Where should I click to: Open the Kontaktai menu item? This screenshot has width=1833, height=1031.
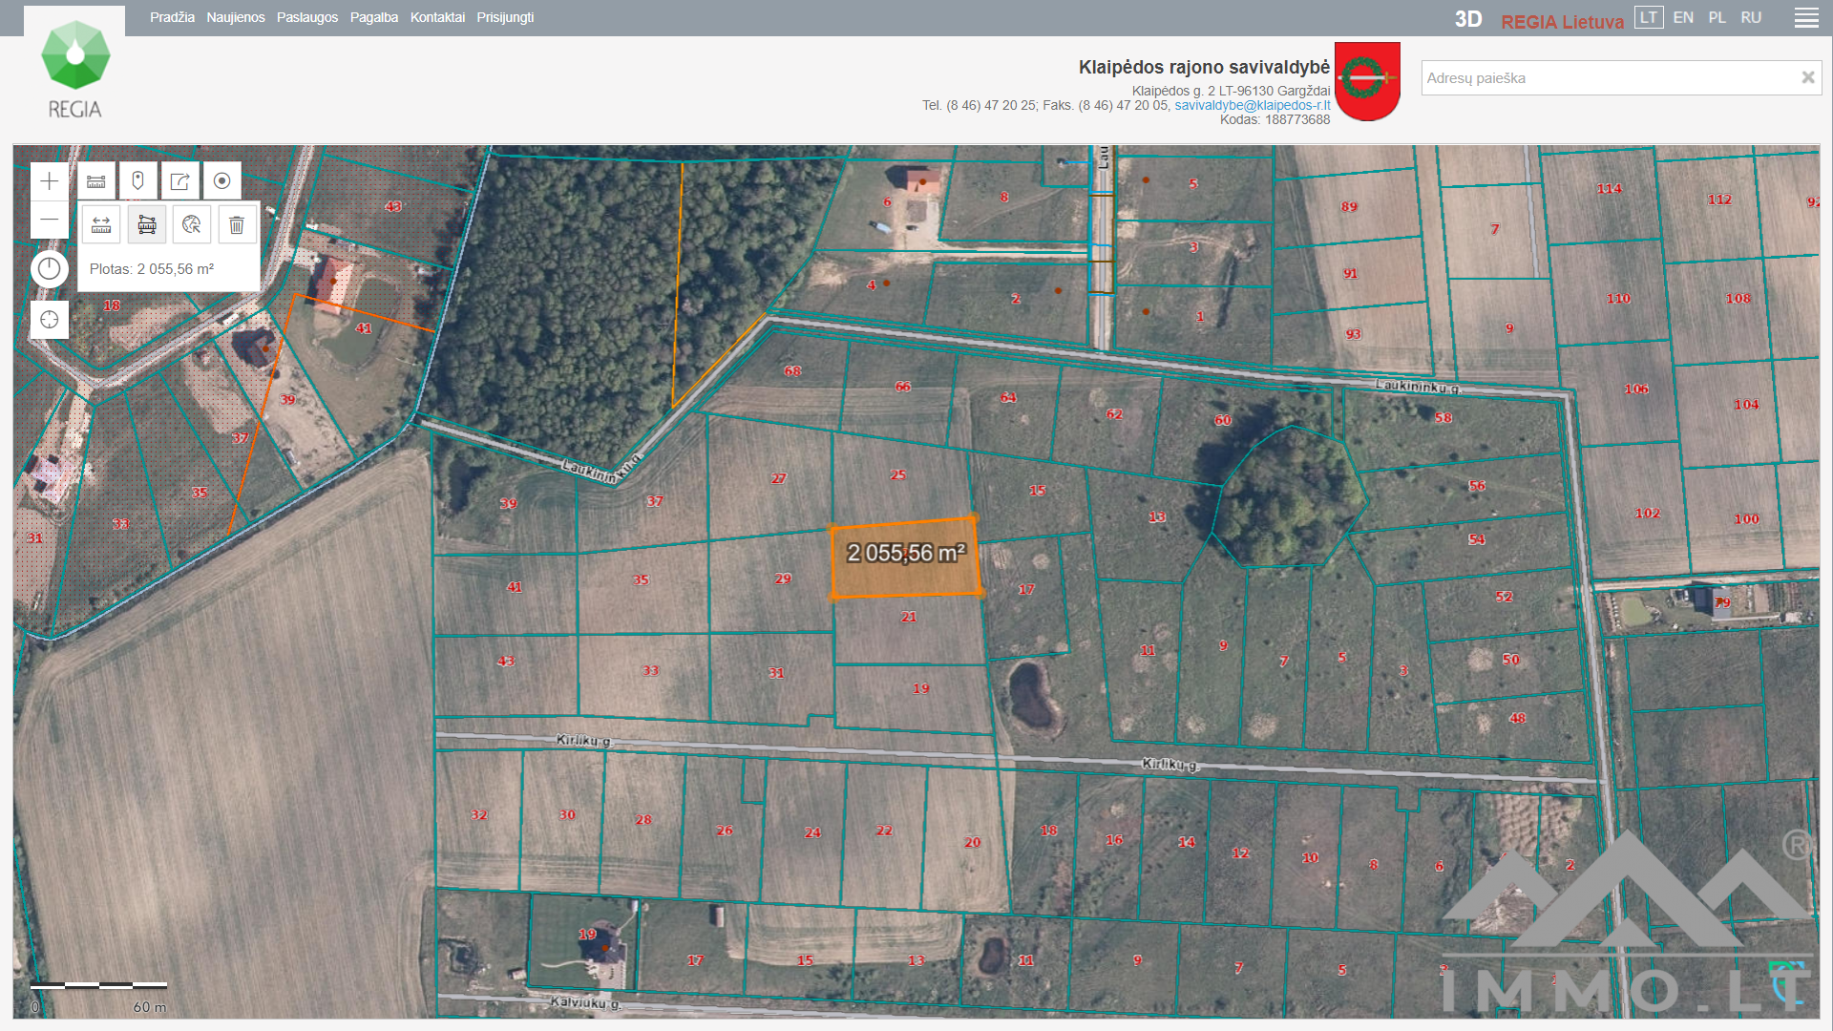(437, 17)
